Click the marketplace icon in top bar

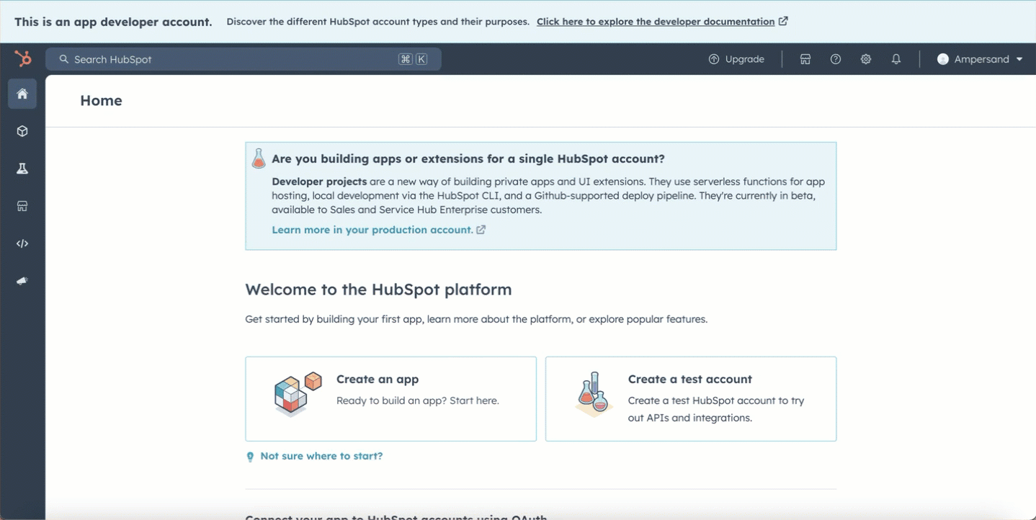(805, 59)
